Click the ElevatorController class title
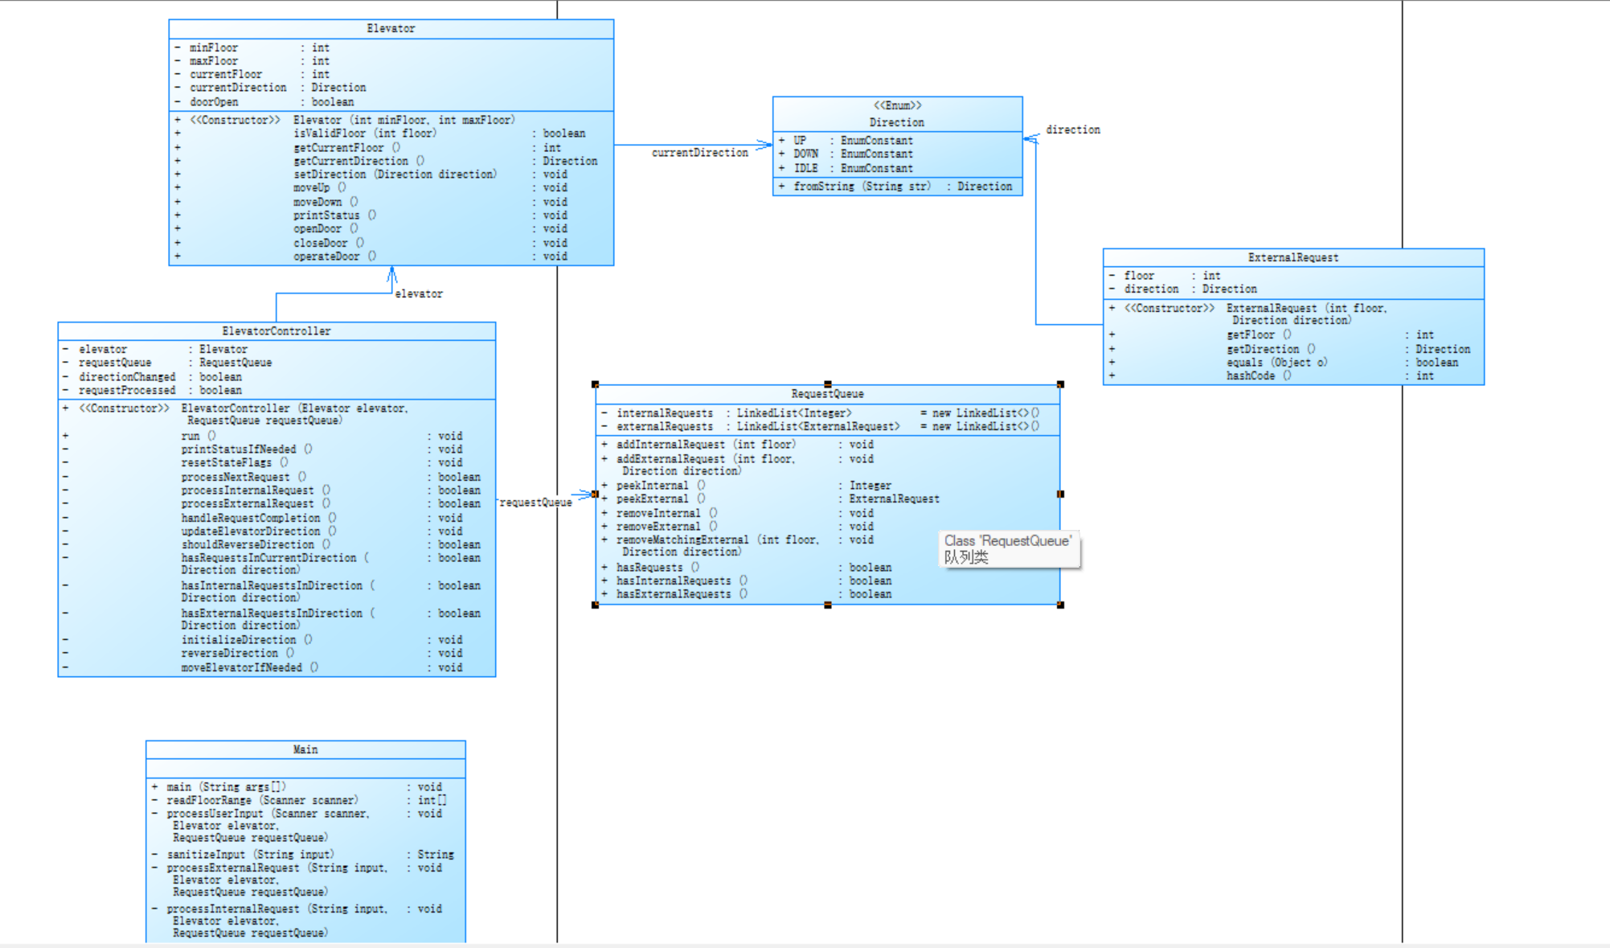Image resolution: width=1610 pixels, height=948 pixels. click(276, 330)
